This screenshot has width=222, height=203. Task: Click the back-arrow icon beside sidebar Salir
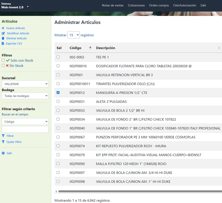click(3, 153)
